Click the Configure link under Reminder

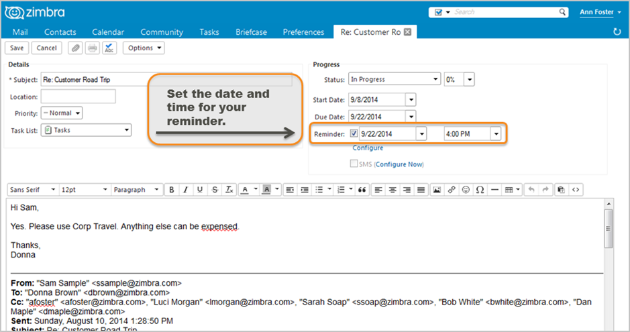[368, 148]
